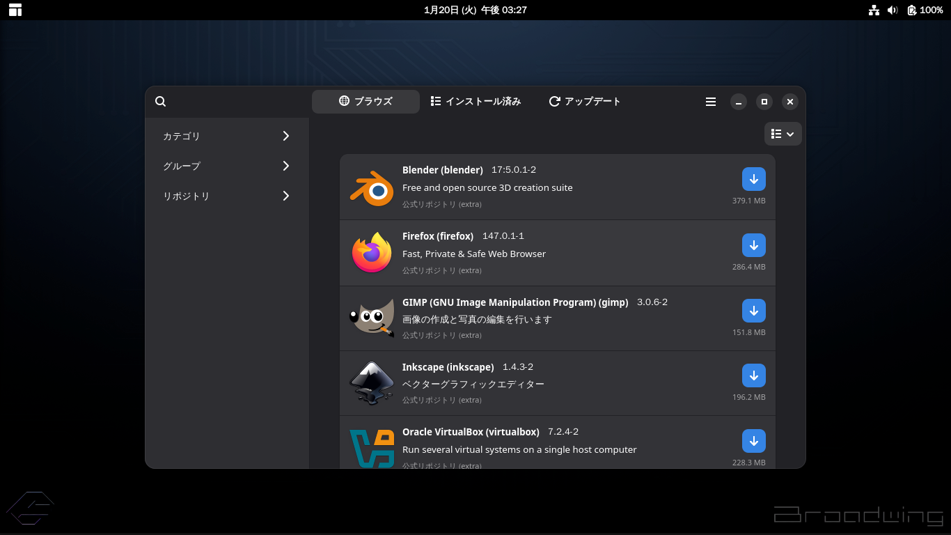Click the VirtualBox application logo
The width and height of the screenshot is (951, 535).
[372, 449]
